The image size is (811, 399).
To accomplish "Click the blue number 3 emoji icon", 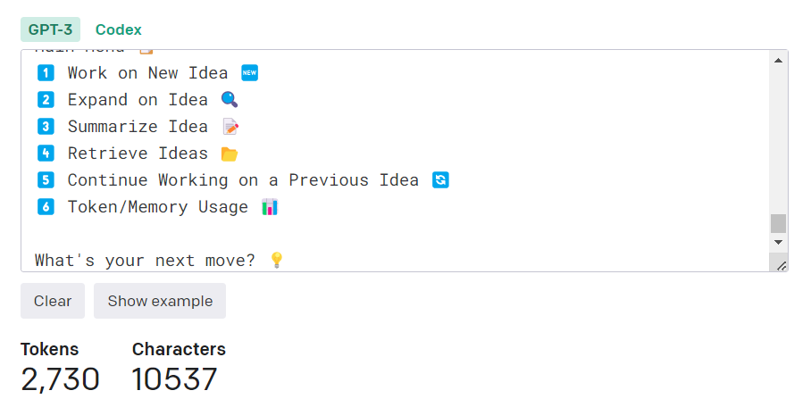I will [x=46, y=127].
